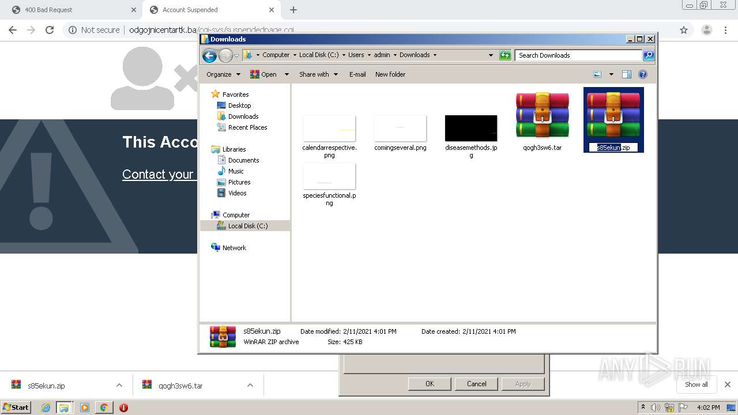
Task: Click OK in the background dialog
Action: click(x=430, y=384)
